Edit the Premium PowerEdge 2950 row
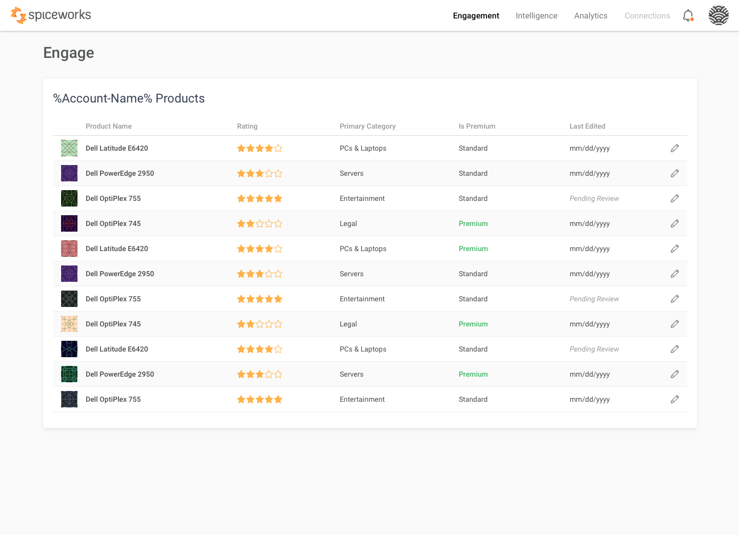The image size is (739, 535). coord(675,374)
